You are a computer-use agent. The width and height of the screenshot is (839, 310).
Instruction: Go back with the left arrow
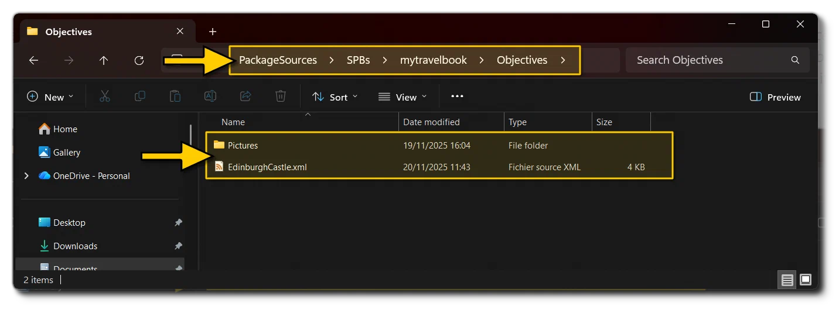point(34,60)
